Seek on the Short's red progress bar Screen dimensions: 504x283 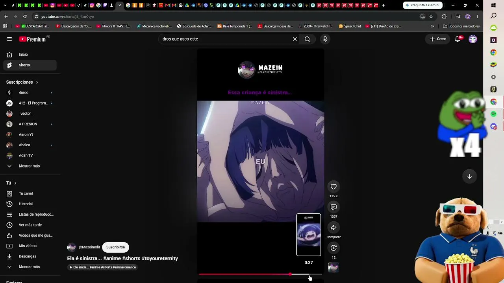tap(260, 274)
